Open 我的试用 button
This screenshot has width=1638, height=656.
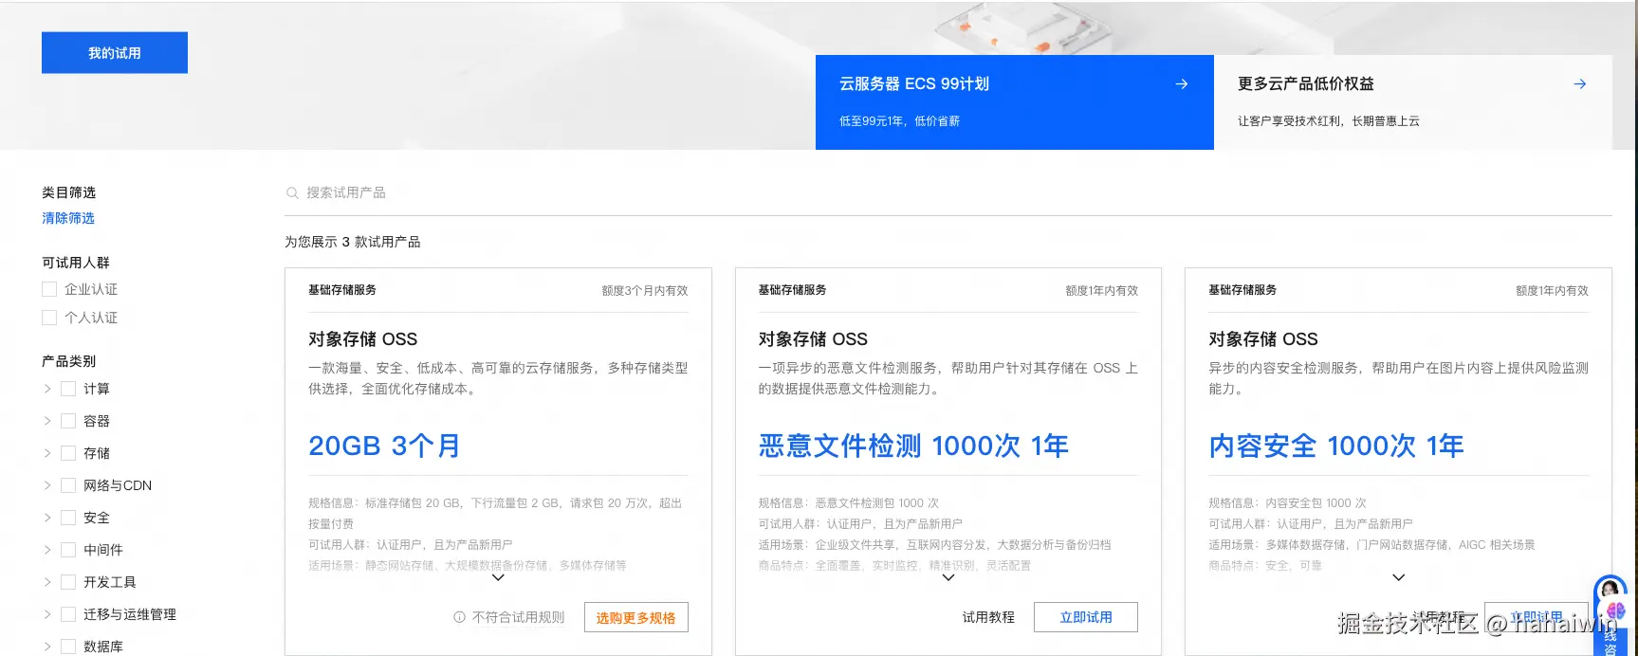pos(115,53)
